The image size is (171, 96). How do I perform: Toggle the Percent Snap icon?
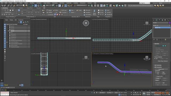pos(69,6)
